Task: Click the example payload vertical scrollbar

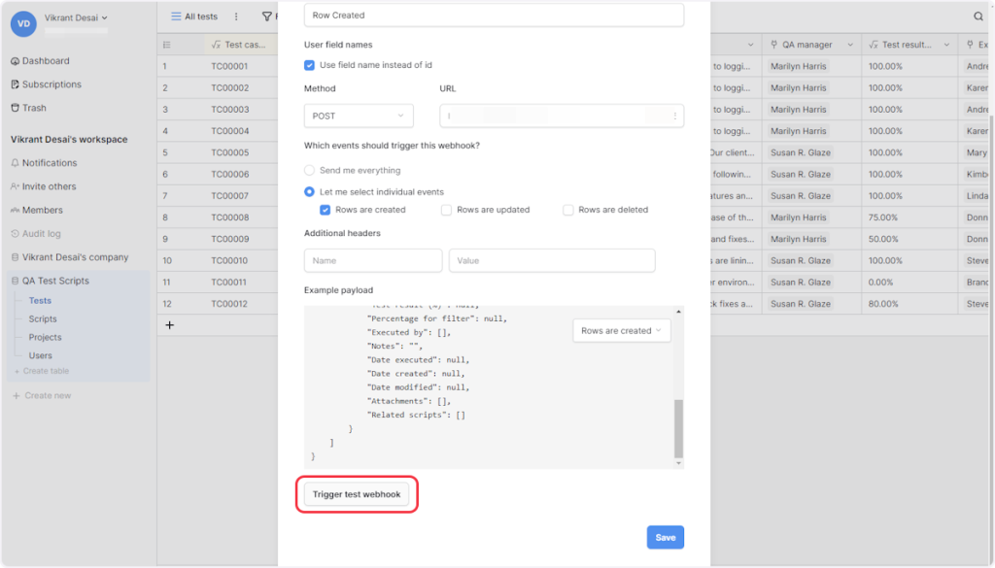Action: point(678,427)
